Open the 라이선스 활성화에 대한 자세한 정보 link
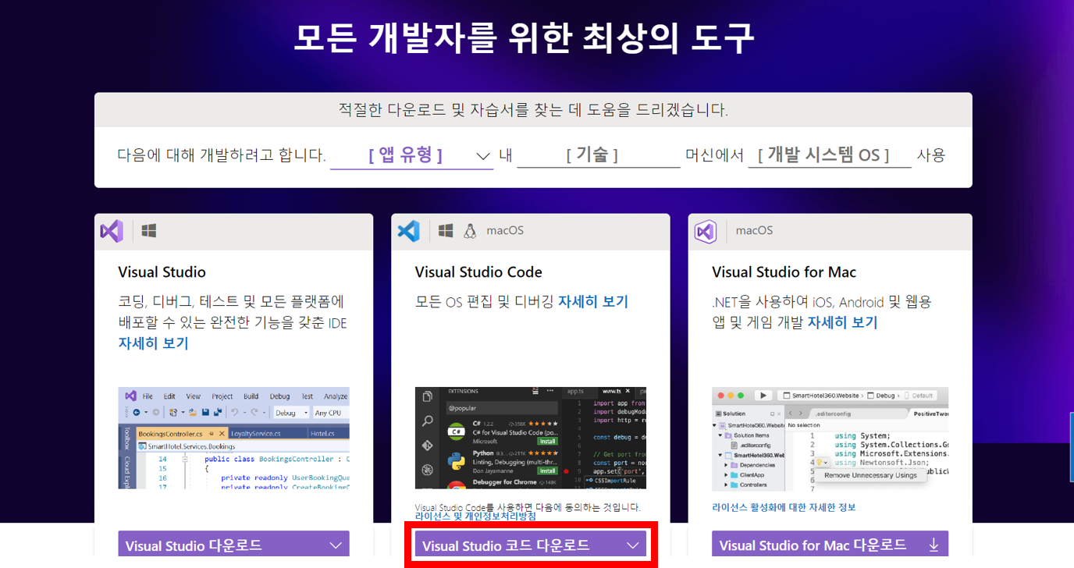1074x568 pixels. 784,507
